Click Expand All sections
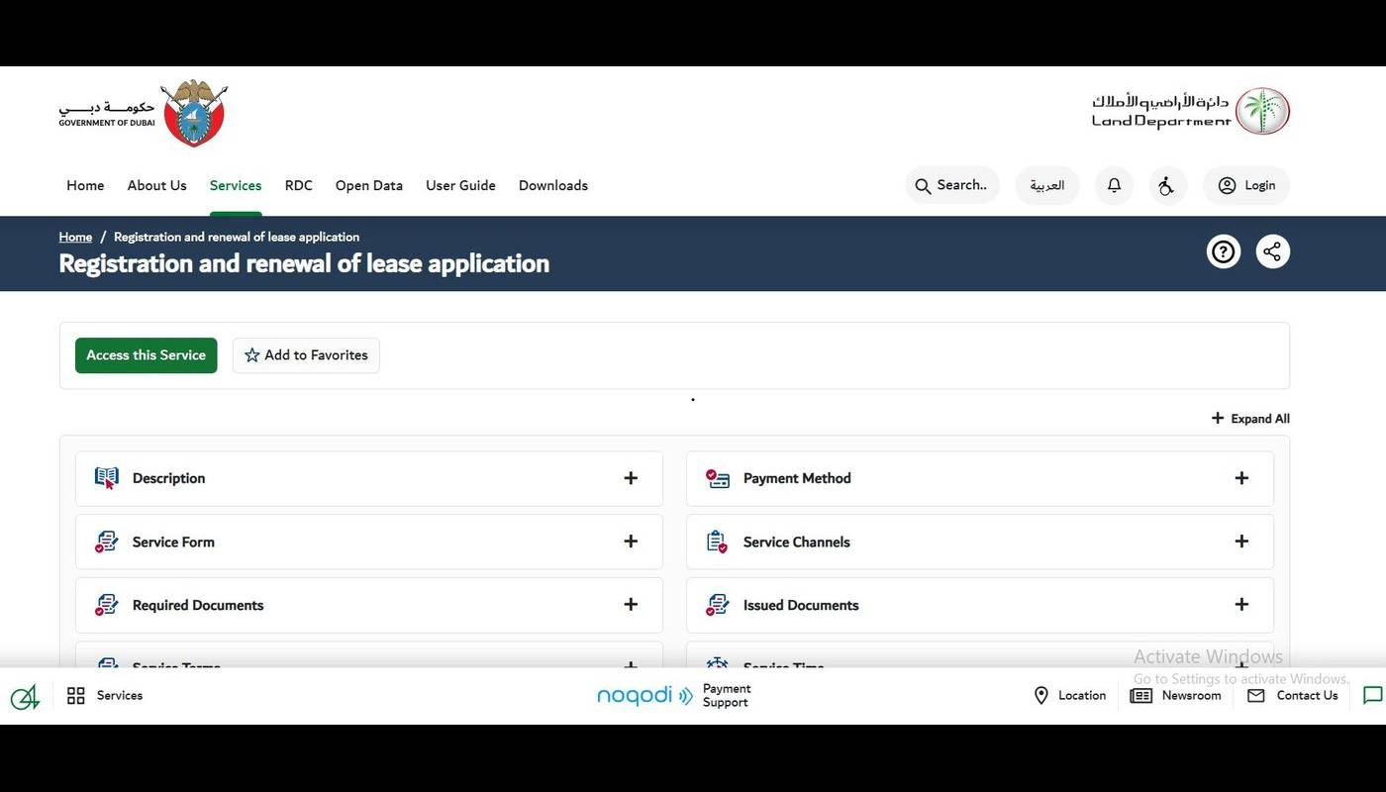The width and height of the screenshot is (1386, 792). click(x=1250, y=419)
